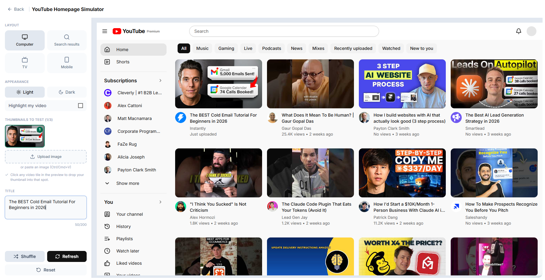Click the Title text box
Viewport: 545px width, 280px height.
46,207
